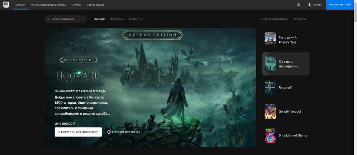
Task: Click the Returnal™ title text
Action: coord(286,87)
